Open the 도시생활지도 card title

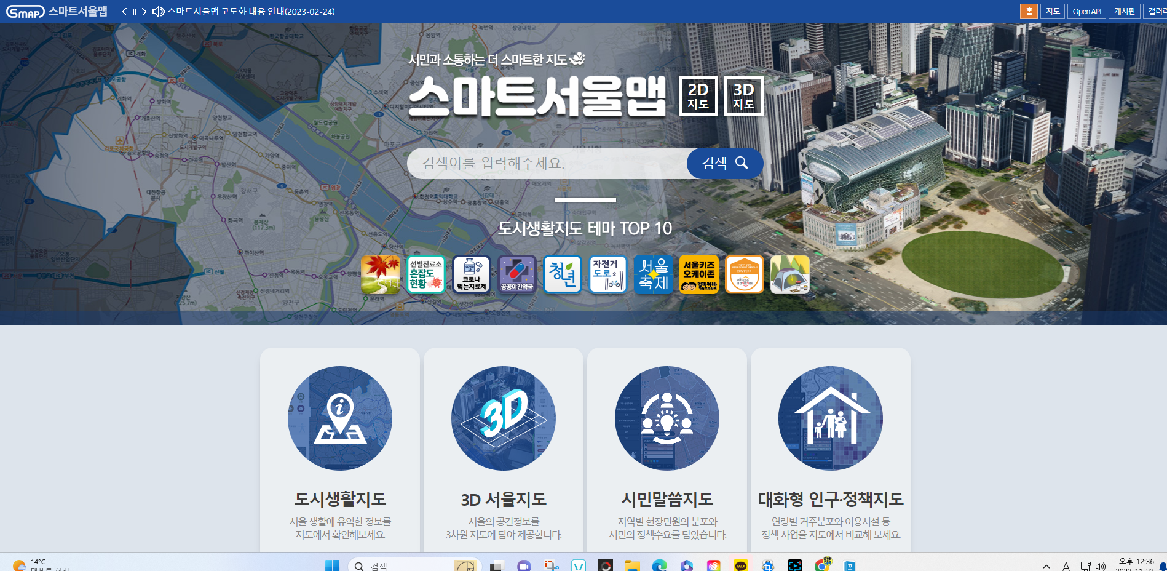[340, 499]
